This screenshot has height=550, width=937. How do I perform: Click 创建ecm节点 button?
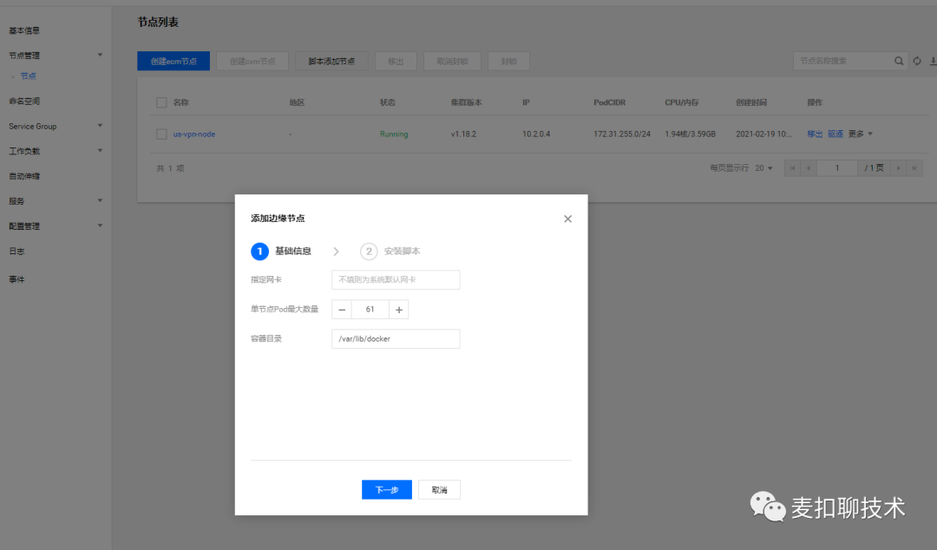tap(174, 61)
